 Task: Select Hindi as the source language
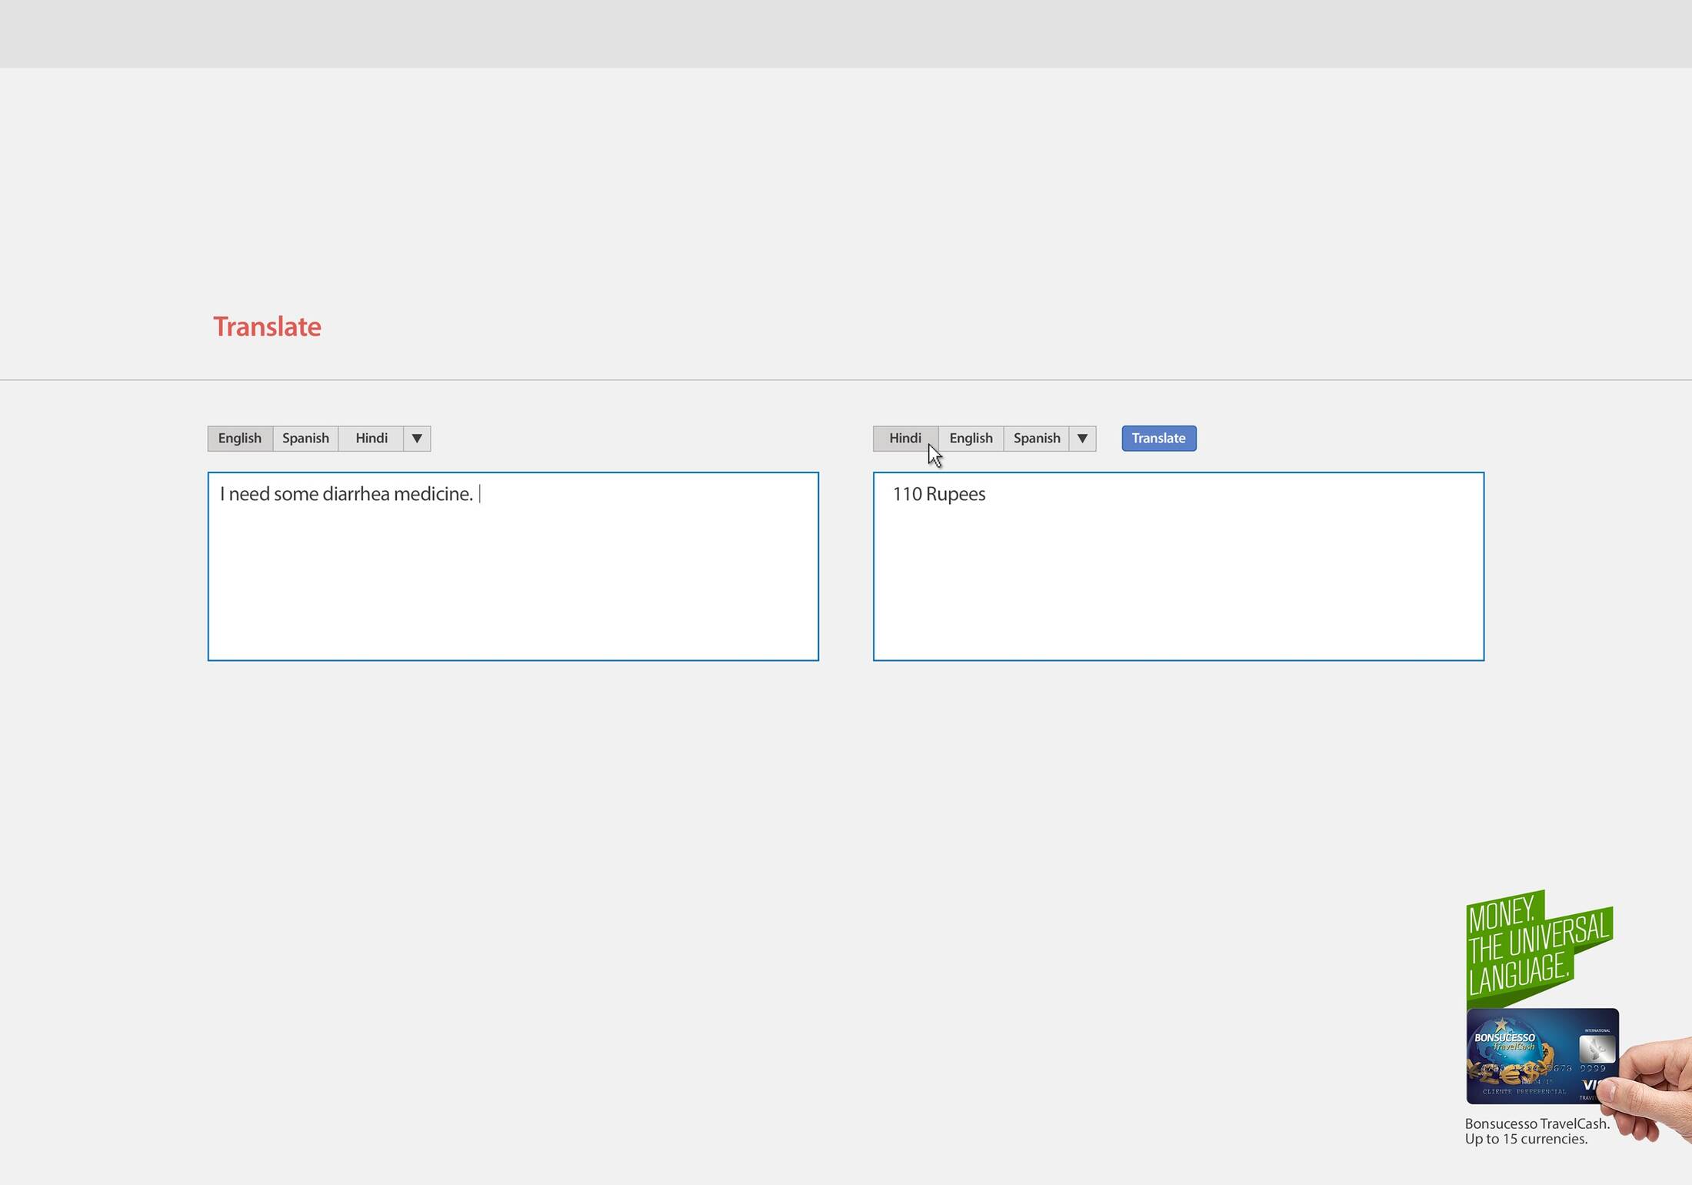point(371,439)
